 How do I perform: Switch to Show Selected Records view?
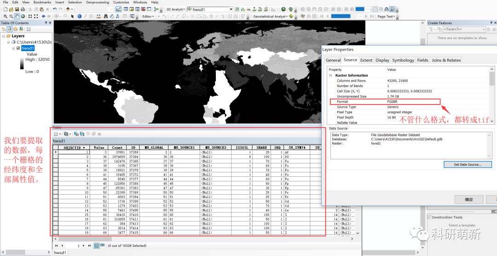103,246
